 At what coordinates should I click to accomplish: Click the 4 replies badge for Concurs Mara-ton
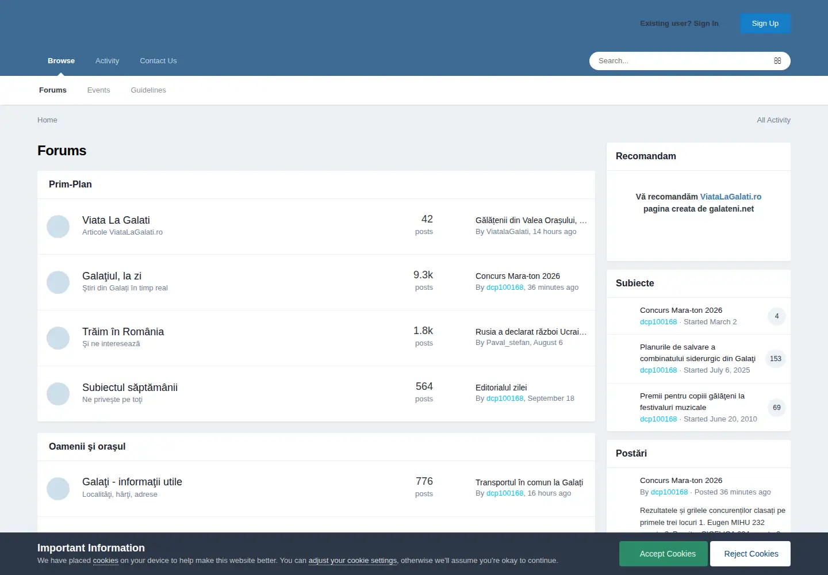point(777,316)
